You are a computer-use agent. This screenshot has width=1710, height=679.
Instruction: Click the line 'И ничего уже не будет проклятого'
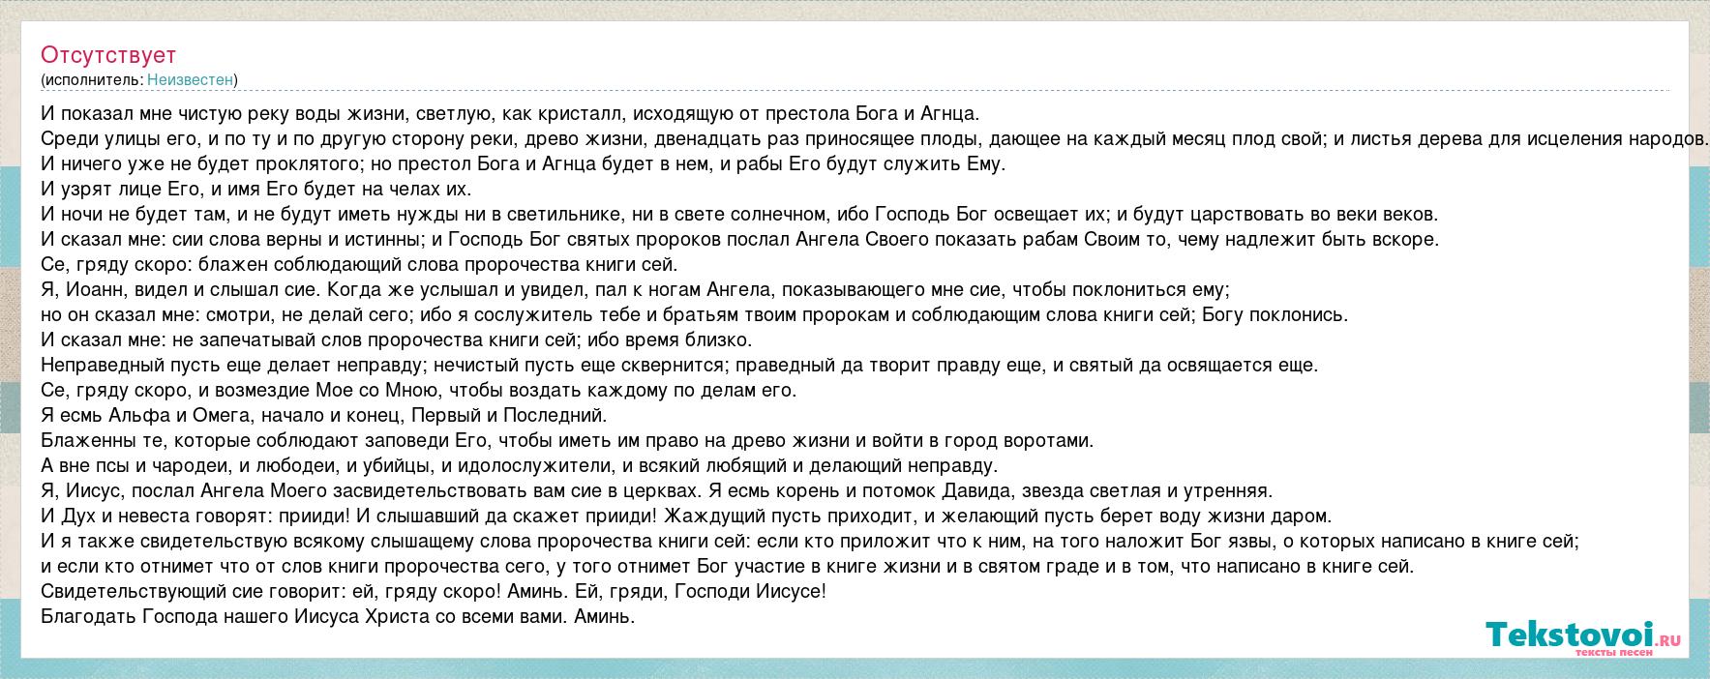[524, 163]
